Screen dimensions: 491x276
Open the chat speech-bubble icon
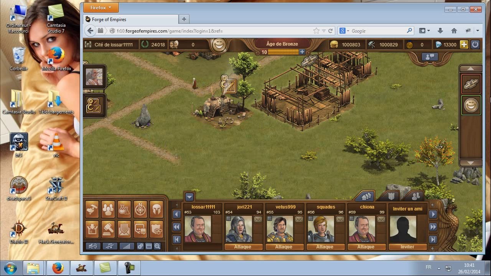[x=140, y=229]
